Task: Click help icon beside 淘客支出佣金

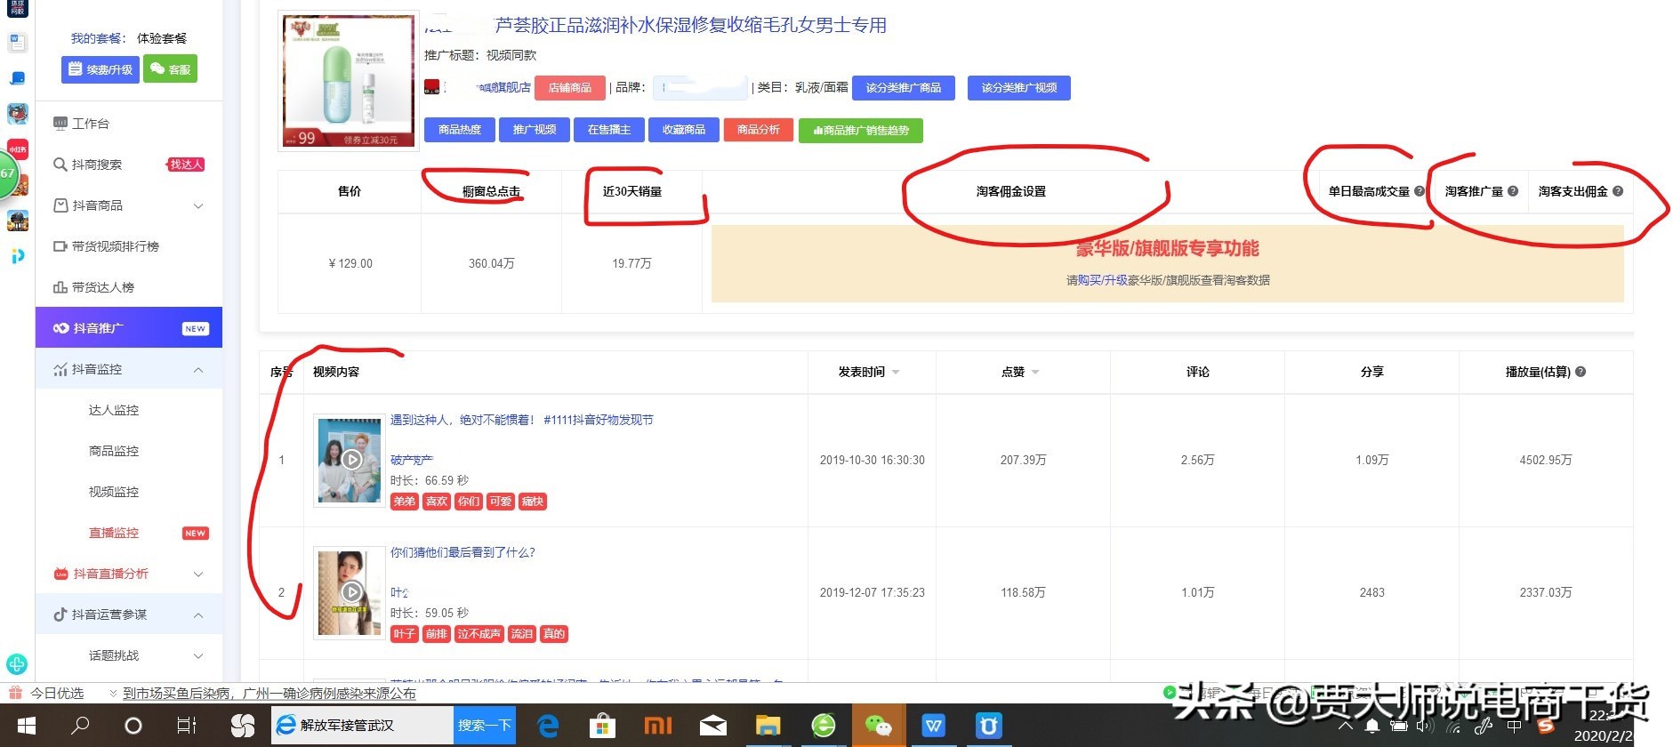Action: point(1618,191)
